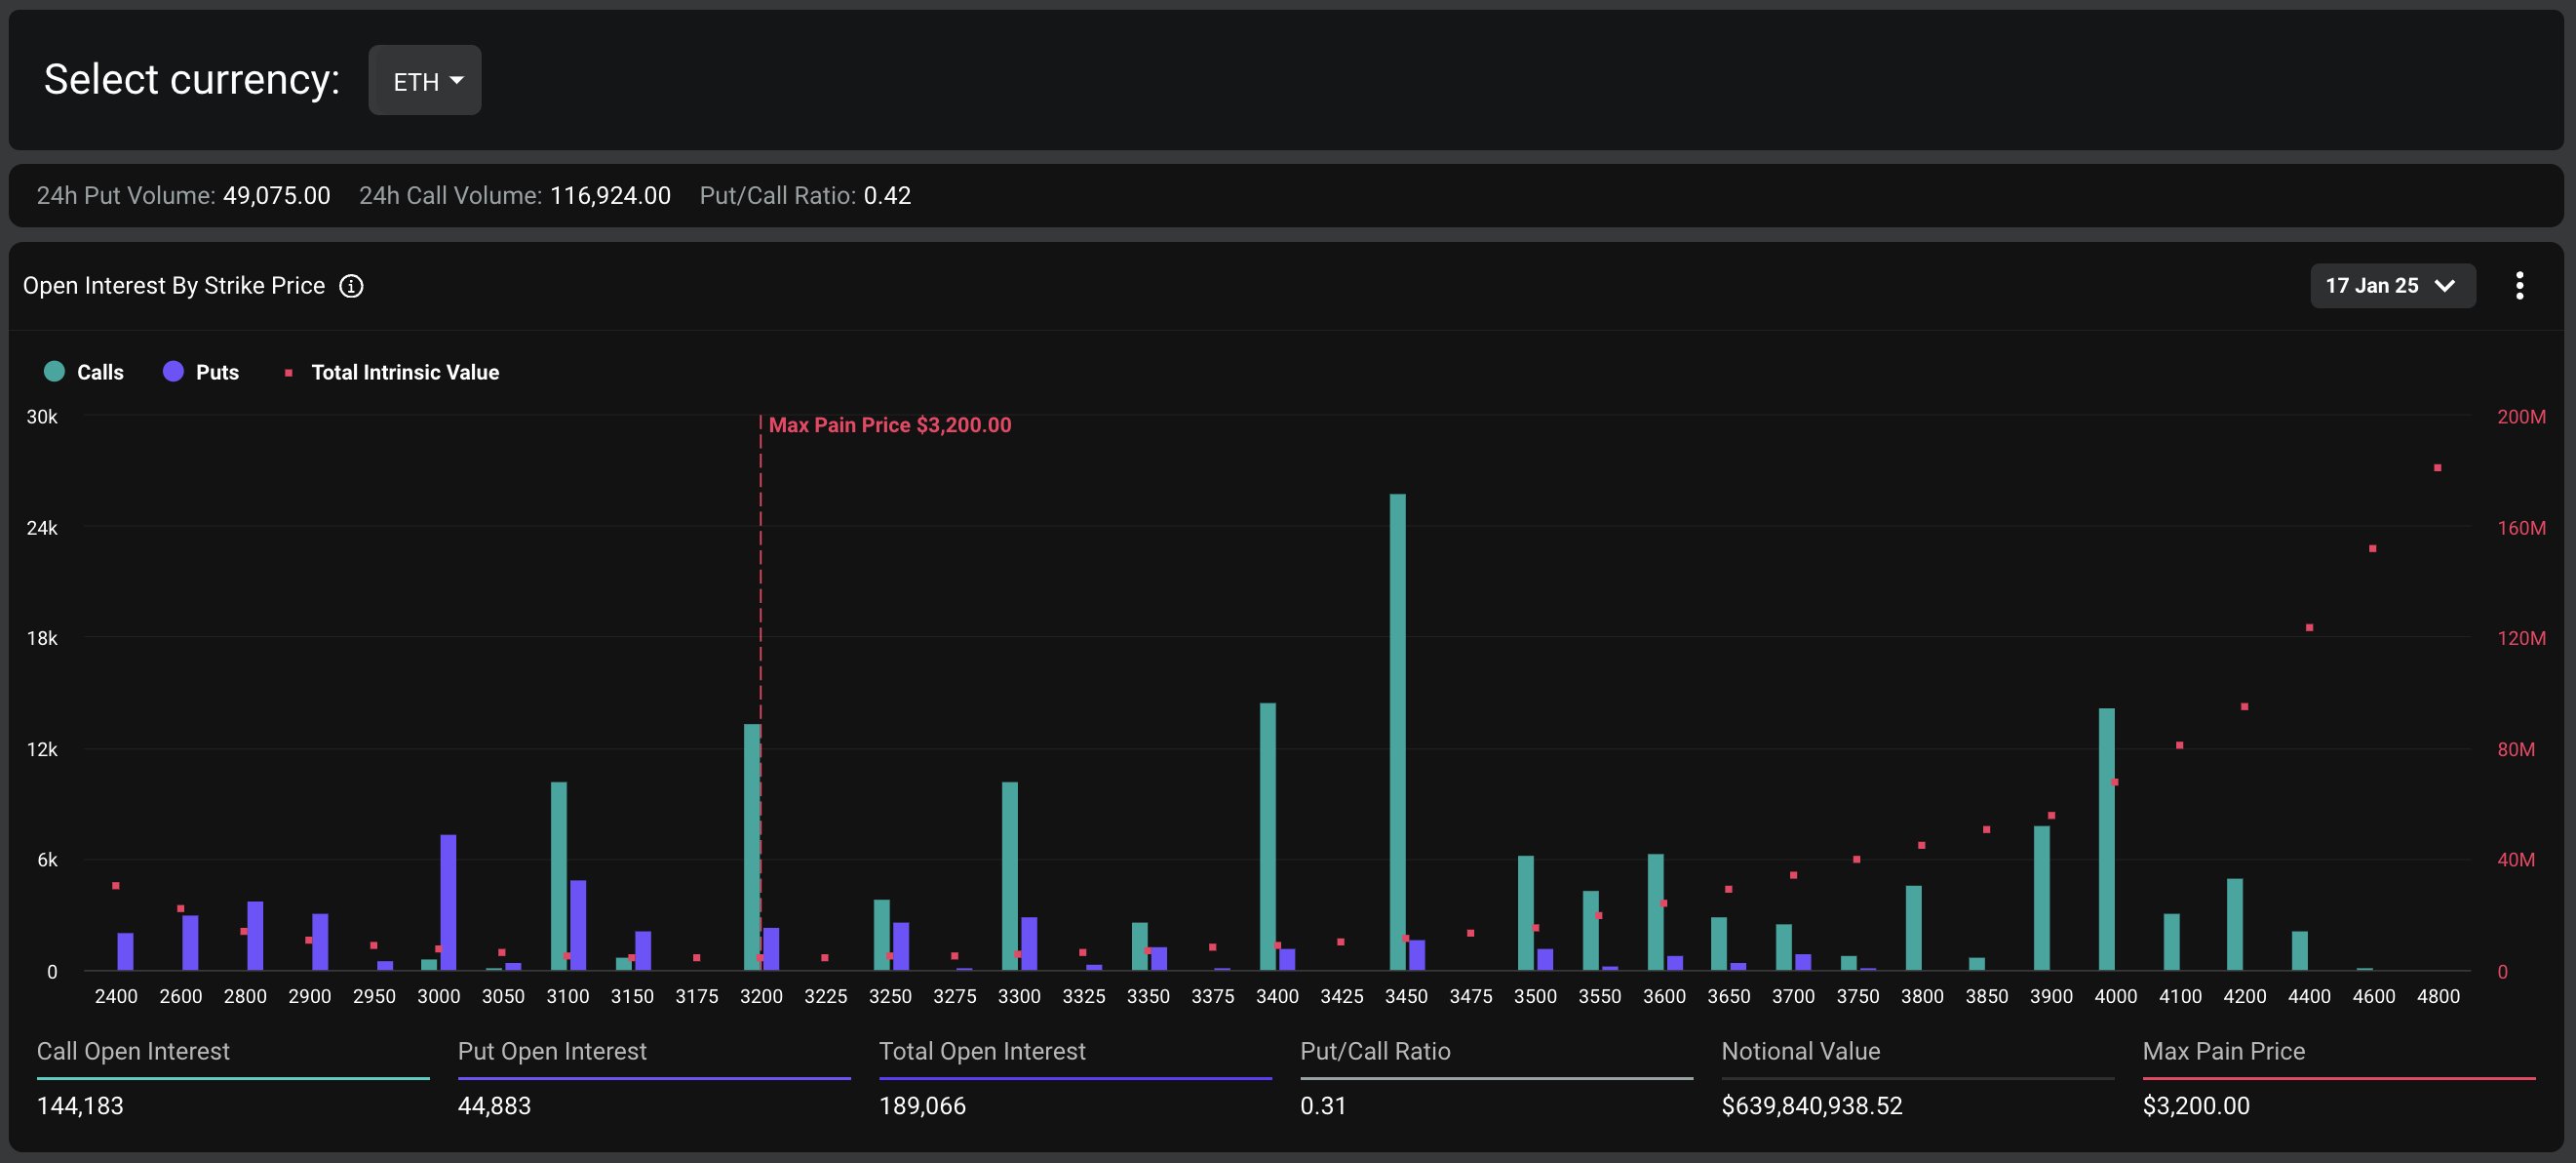Click the Max Pain Price $3,200.00 label

pos(889,425)
